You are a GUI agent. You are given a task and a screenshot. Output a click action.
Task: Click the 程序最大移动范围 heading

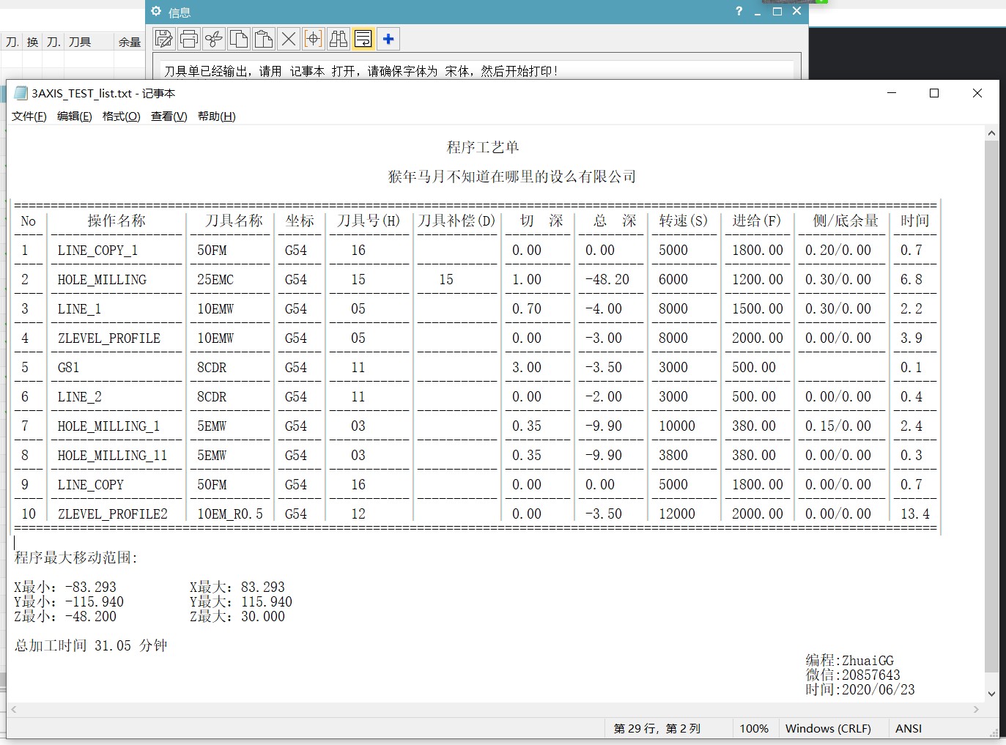click(76, 557)
